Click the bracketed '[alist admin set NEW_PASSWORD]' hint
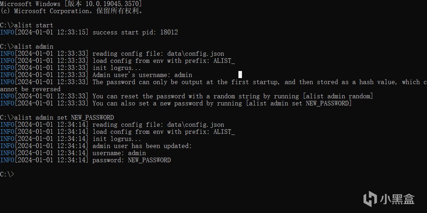This screenshot has width=427, height=213. click(299, 103)
